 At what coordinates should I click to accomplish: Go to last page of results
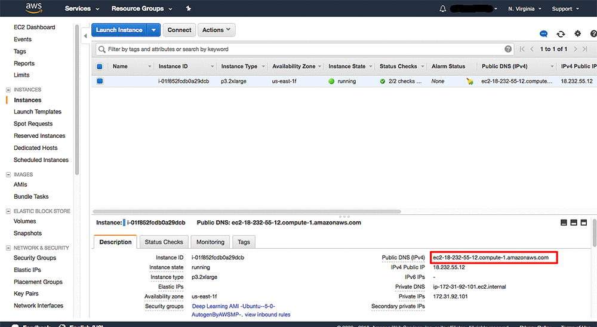[585, 49]
